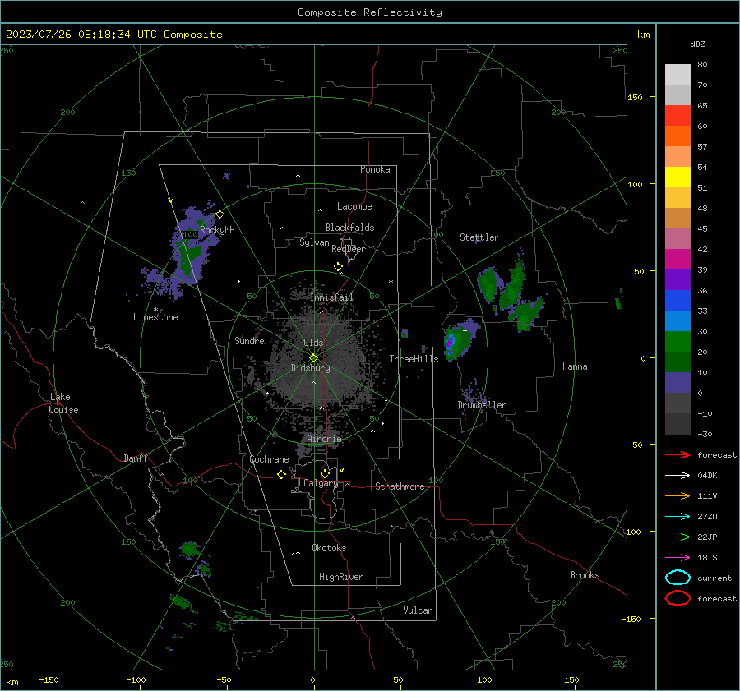Image resolution: width=740 pixels, height=691 pixels.
Task: Click the Olds label
Action: (x=313, y=343)
